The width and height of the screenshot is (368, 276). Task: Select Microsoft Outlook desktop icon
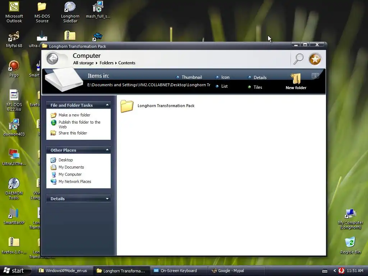[x=14, y=12]
